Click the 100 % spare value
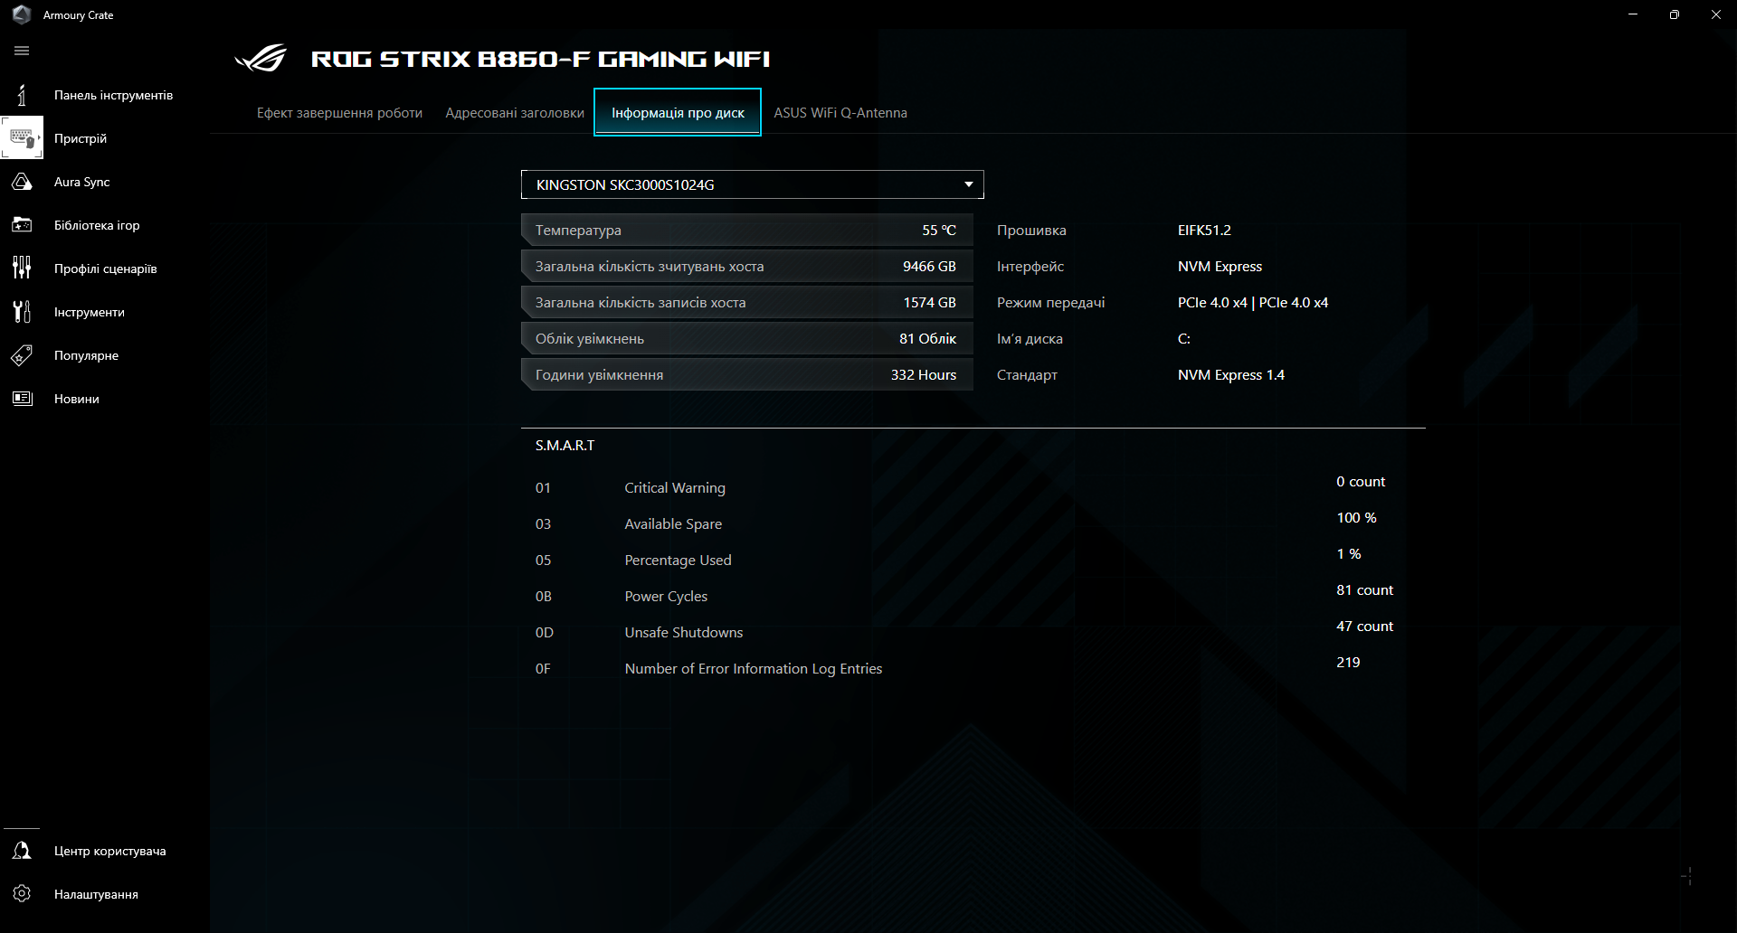 (x=1356, y=517)
